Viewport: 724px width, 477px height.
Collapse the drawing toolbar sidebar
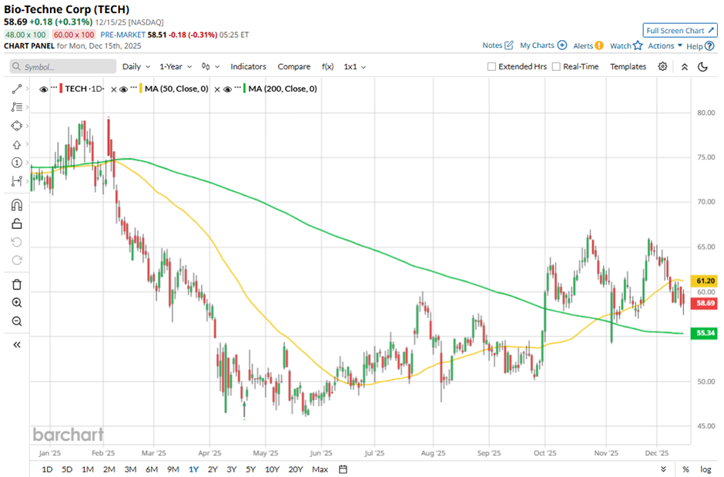click(17, 344)
